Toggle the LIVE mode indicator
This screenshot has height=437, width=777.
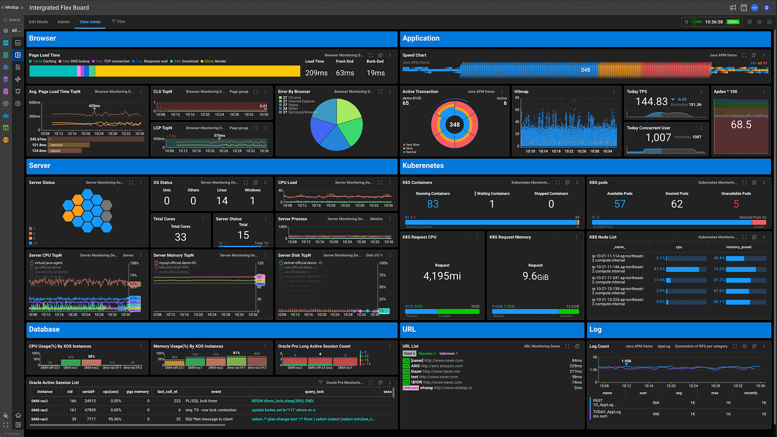pos(698,22)
